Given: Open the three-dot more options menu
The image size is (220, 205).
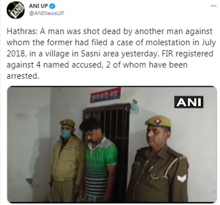Looking at the screenshot, I should point(213,6).
